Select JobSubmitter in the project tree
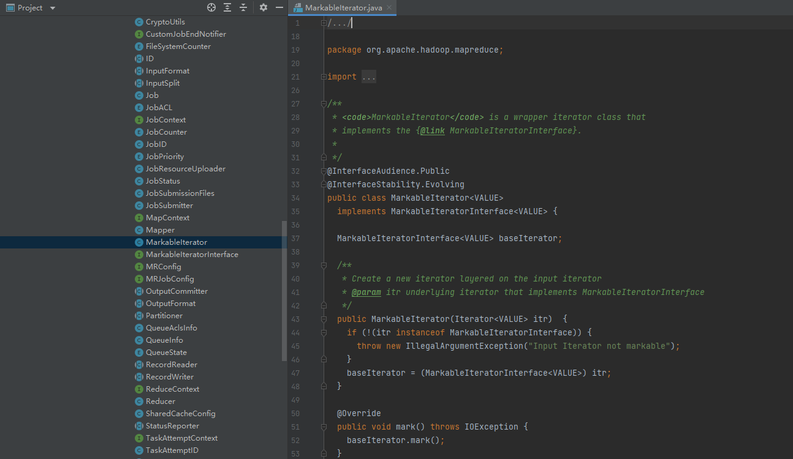Screen dimensions: 793x459 point(169,206)
